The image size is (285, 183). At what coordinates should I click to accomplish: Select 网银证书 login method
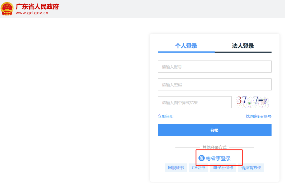(x=176, y=167)
